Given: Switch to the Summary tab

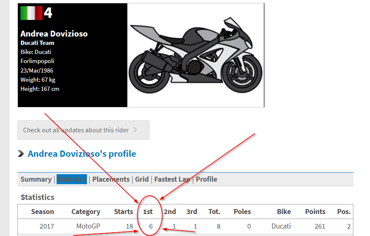Looking at the screenshot, I should [36, 179].
